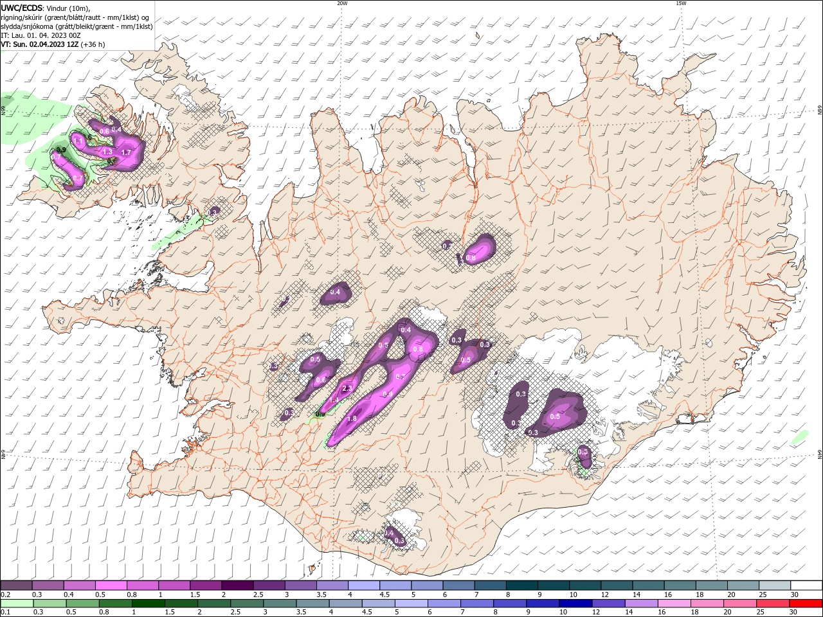823x617 pixels.
Task: Select the 2.5 swatch in the lower legend row
Action: point(248,604)
